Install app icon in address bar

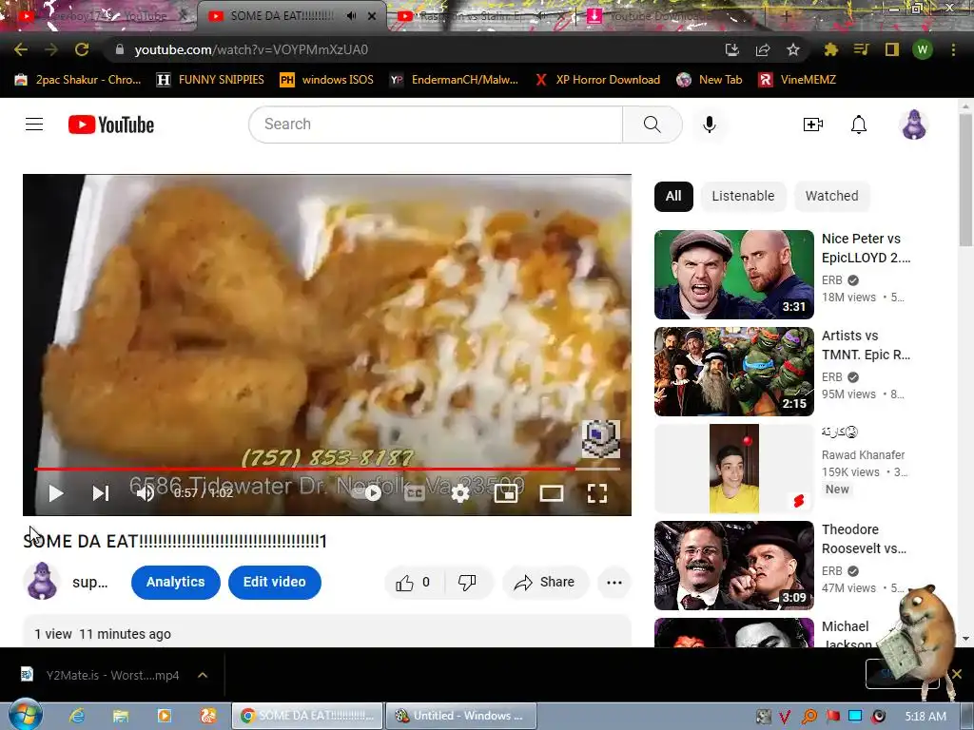pos(732,49)
